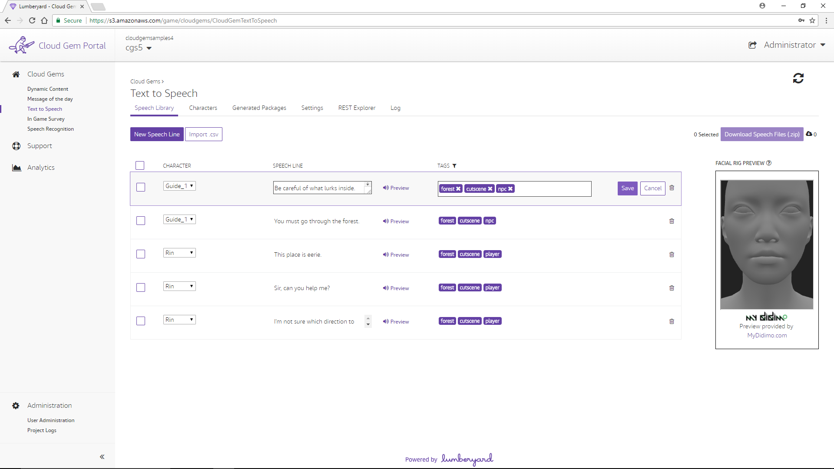This screenshot has width=834, height=469.
Task: Remove the 'npc' tag from edited row
Action: point(510,189)
